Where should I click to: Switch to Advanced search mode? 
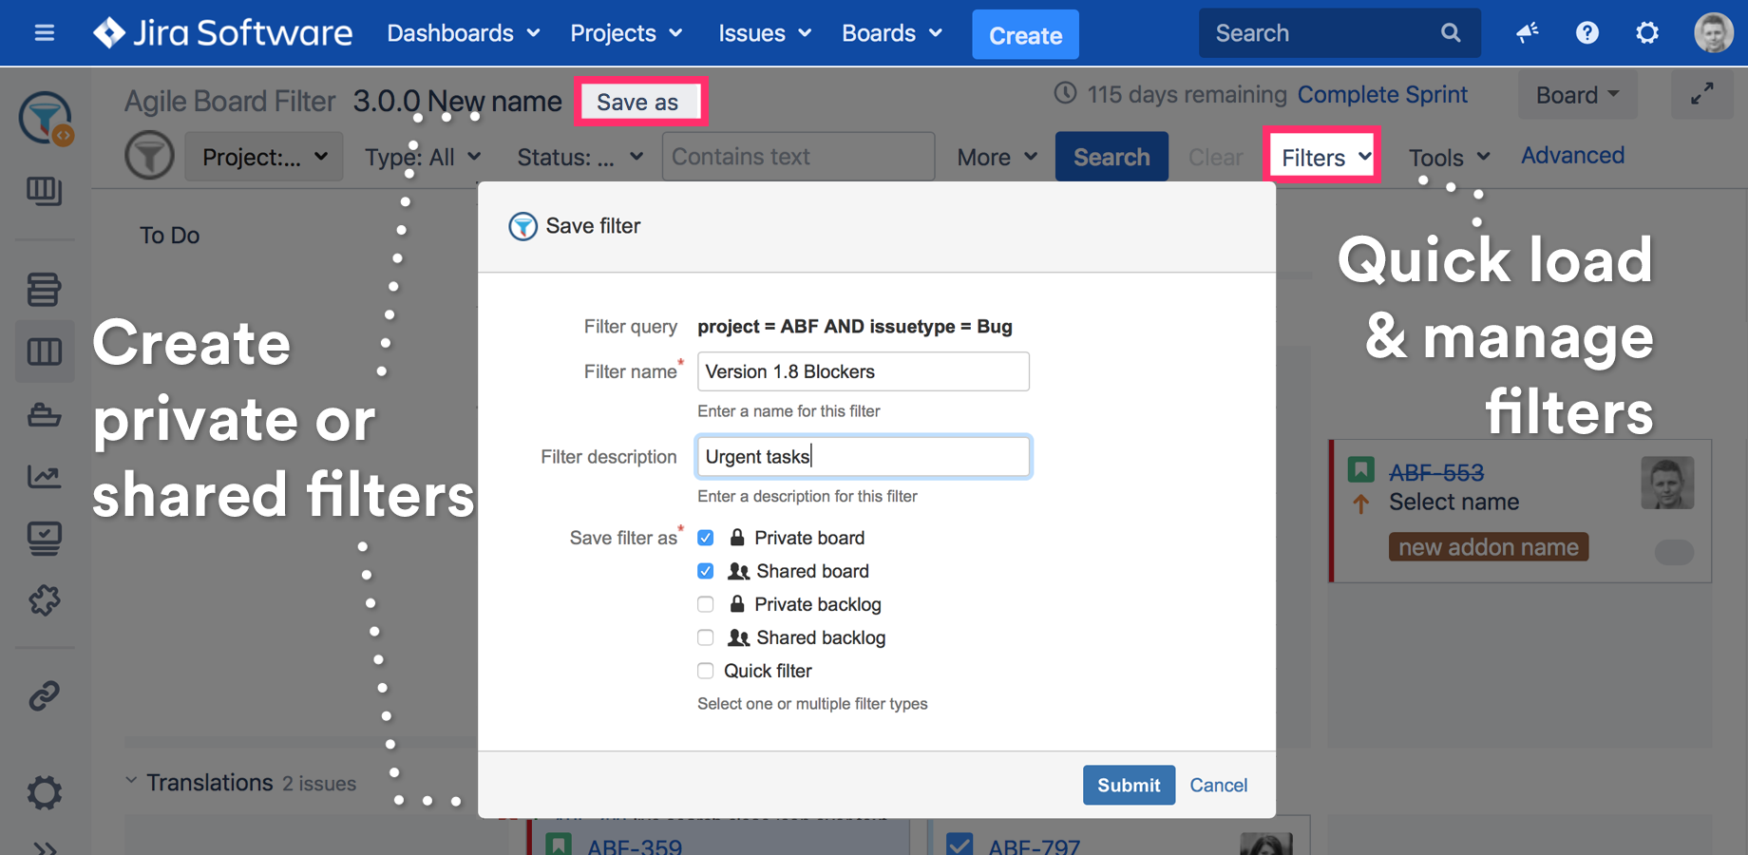1571,155
